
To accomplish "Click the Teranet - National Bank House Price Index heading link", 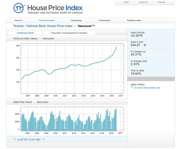I will 43,26.
